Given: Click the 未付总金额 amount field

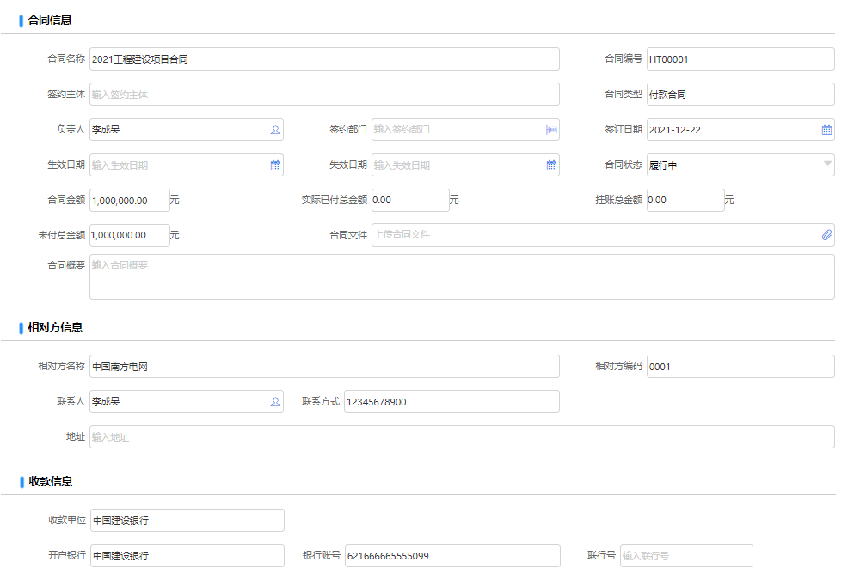Looking at the screenshot, I should [x=130, y=235].
